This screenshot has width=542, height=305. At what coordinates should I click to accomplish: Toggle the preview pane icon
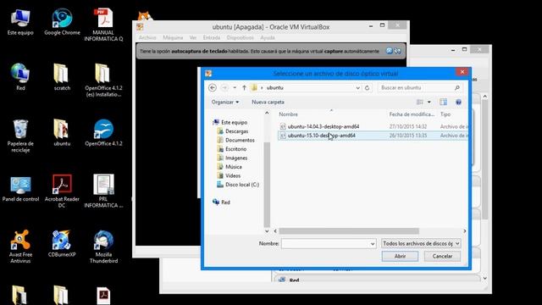pos(443,102)
